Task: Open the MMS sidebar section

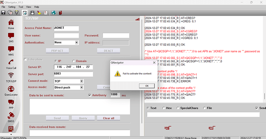Action: pyautogui.click(x=11, y=51)
